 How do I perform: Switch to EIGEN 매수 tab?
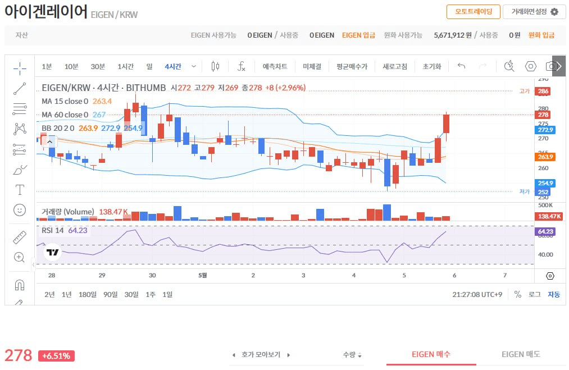(431, 354)
